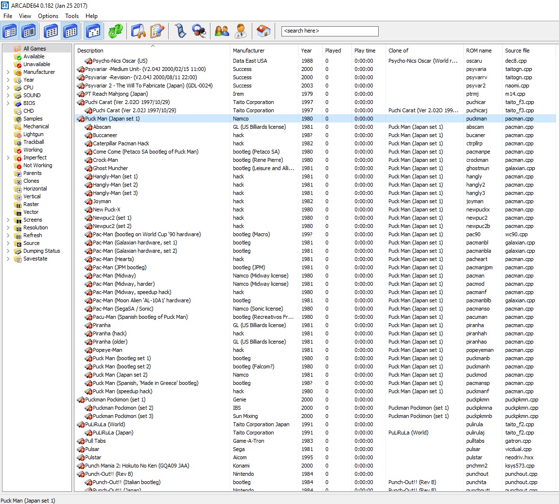
Task: Expand the Dumping Status folder
Action: 8,251
